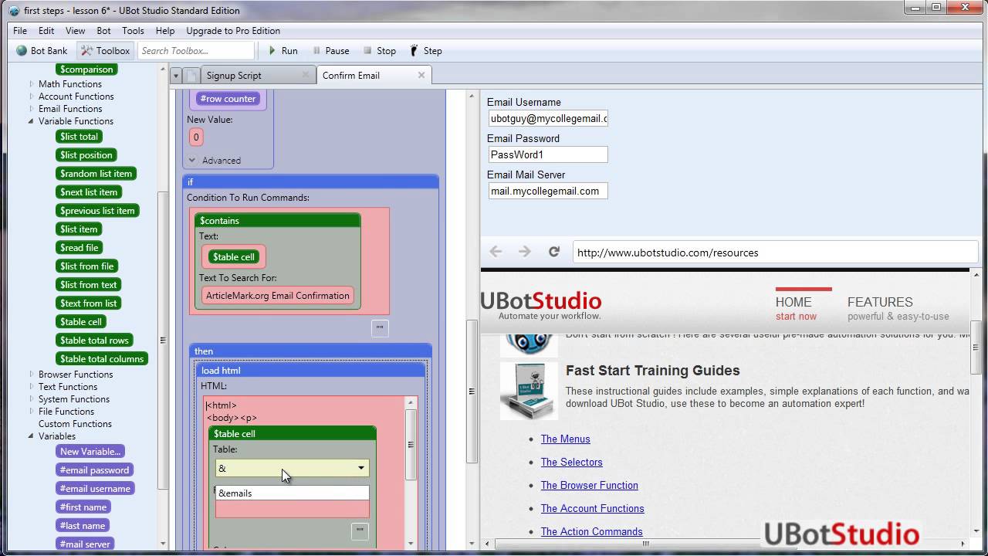The width and height of the screenshot is (988, 556).
Task: Toggle the Toolbox button
Action: tap(106, 51)
